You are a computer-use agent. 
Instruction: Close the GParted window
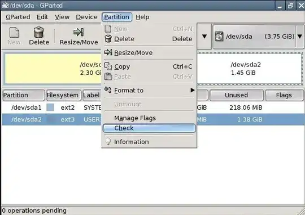(x=301, y=6)
